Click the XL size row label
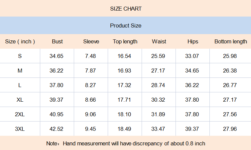Screen dimensions: 251x150 [20, 100]
